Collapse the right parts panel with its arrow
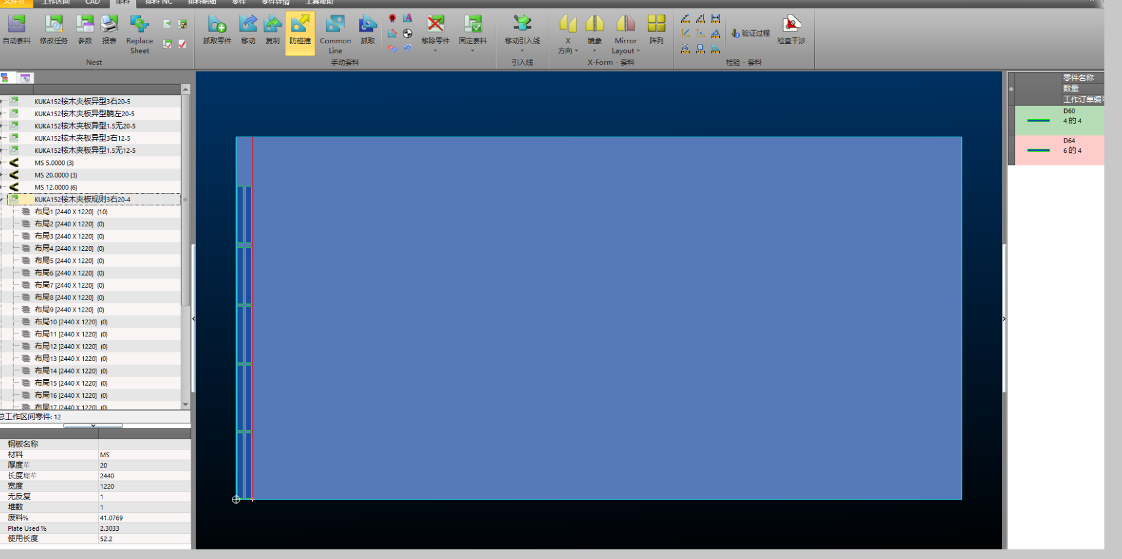 [x=1004, y=319]
